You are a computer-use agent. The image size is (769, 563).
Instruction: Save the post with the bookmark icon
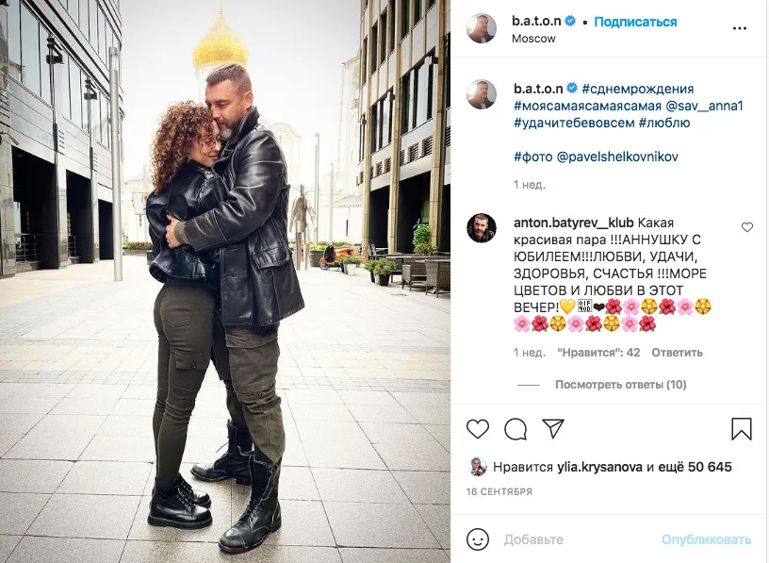741,428
